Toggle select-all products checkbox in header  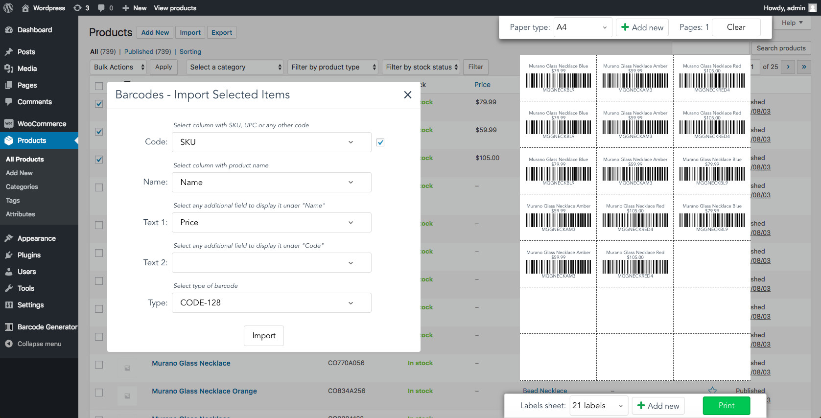pos(99,86)
